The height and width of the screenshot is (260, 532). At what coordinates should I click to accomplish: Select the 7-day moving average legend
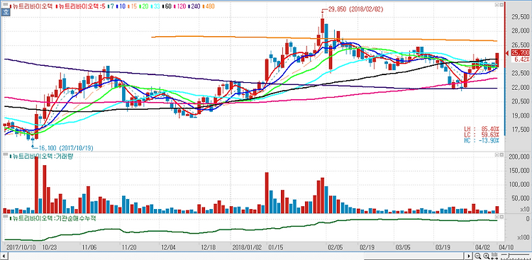coord(111,6)
